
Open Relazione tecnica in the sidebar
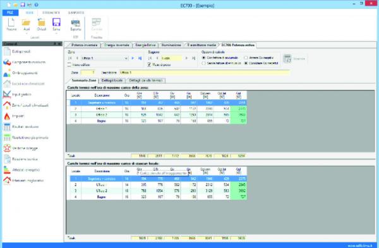click(x=21, y=159)
